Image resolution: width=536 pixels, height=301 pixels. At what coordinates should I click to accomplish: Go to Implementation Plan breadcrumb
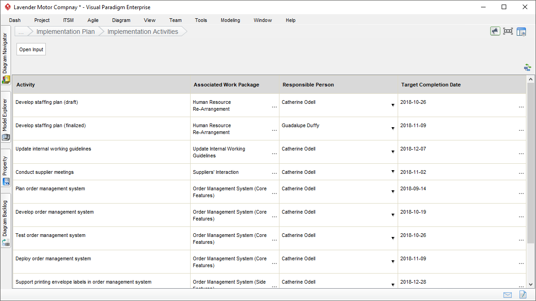tap(66, 32)
